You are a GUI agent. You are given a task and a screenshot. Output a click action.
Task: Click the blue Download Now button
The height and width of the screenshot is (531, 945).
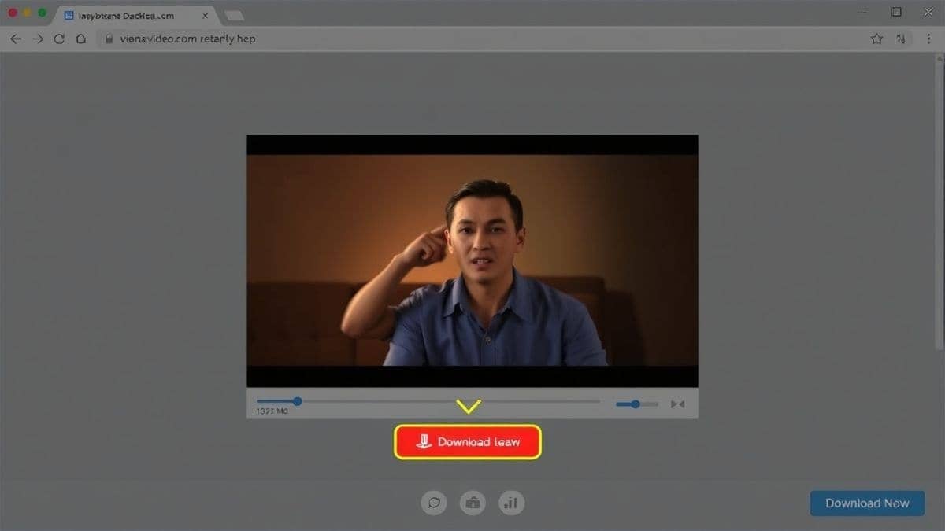(x=867, y=503)
